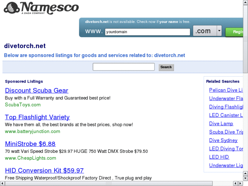The image size is (248, 186).
Task: Click the horizontal scrollbar left arrow
Action: pyautogui.click(x=2, y=184)
